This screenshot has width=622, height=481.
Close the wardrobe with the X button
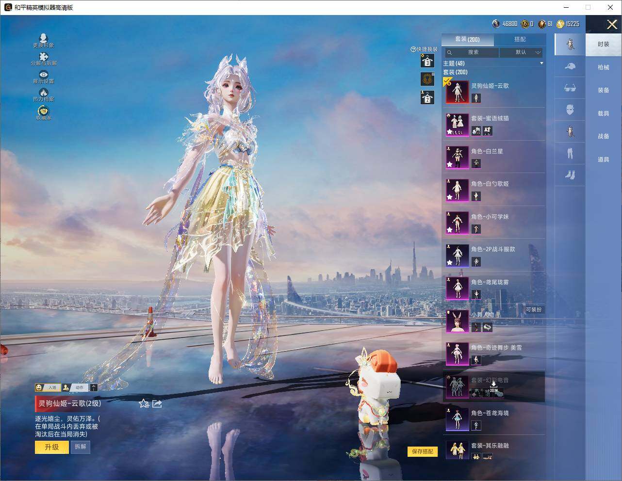(x=612, y=24)
